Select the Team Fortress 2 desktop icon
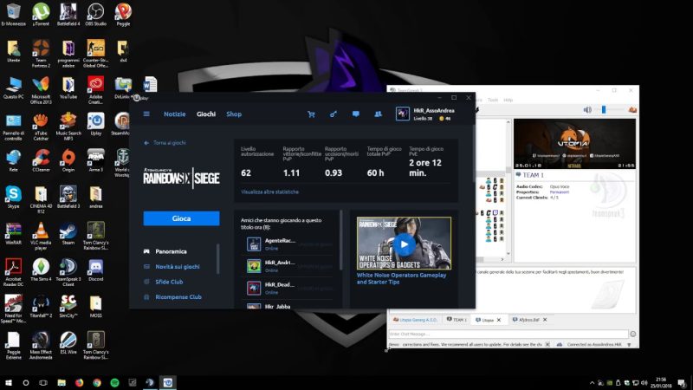Screen dimensions: 693x390 (x=41, y=54)
